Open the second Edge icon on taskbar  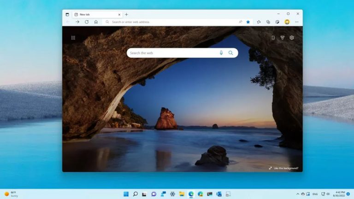200,194
